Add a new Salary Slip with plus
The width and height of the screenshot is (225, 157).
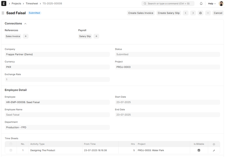(x=96, y=36)
